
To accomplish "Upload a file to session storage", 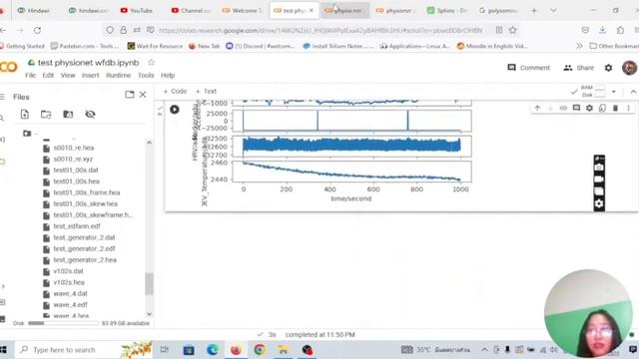I will [24, 115].
